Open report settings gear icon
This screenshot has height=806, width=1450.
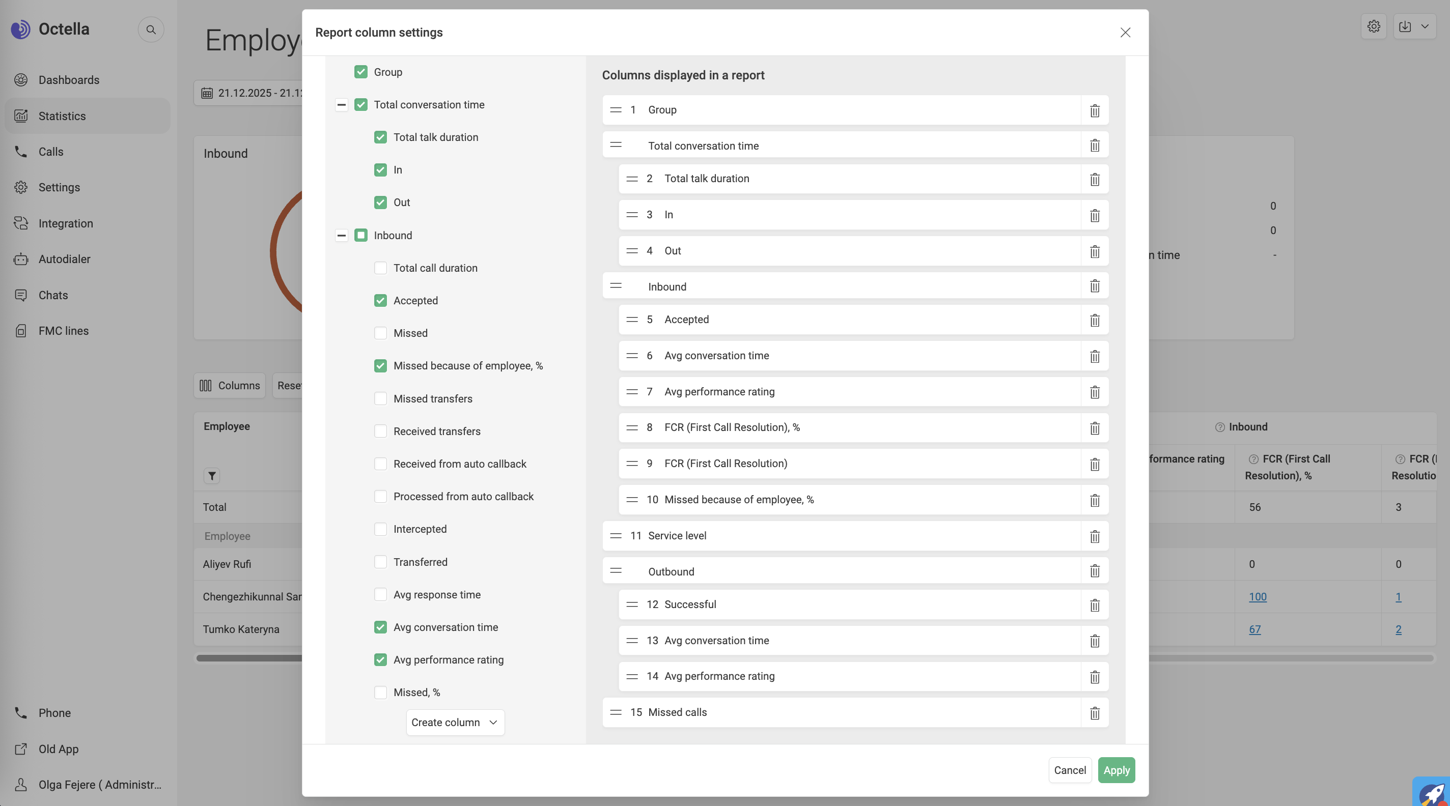(x=1374, y=26)
